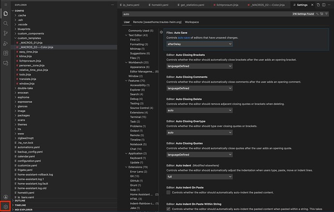Open Files: Auto Save afterDelay dropdown
334x212 pixels.
click(199, 44)
